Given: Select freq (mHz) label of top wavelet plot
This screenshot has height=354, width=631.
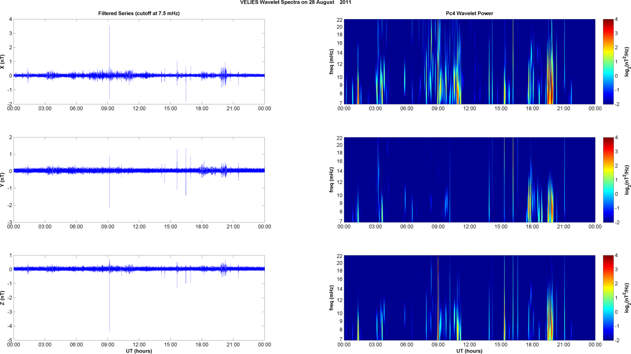Looking at the screenshot, I should click(x=332, y=62).
